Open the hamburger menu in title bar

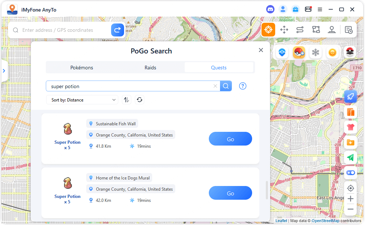[320, 9]
